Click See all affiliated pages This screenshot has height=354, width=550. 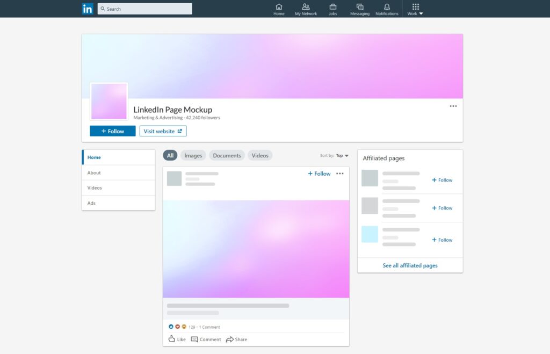(x=410, y=265)
